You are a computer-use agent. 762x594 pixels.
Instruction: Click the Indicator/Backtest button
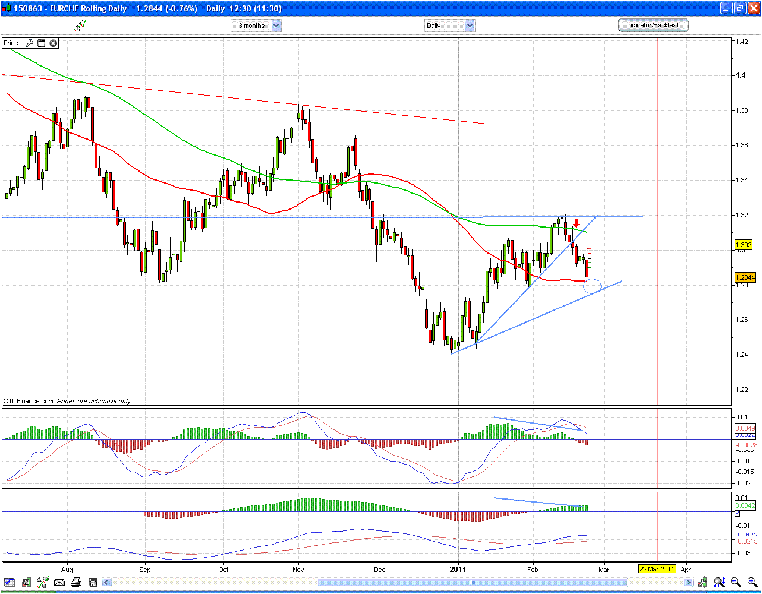tap(653, 25)
